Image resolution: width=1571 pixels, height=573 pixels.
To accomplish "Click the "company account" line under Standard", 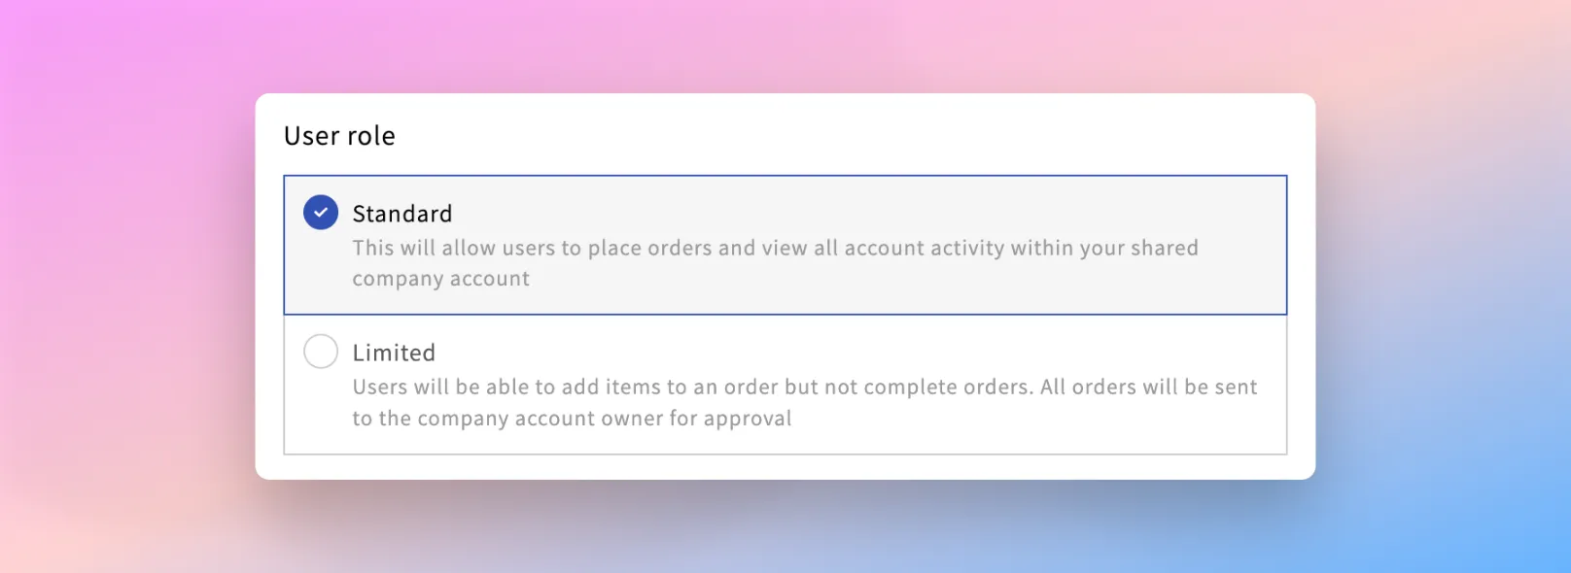I will pyautogui.click(x=440, y=279).
